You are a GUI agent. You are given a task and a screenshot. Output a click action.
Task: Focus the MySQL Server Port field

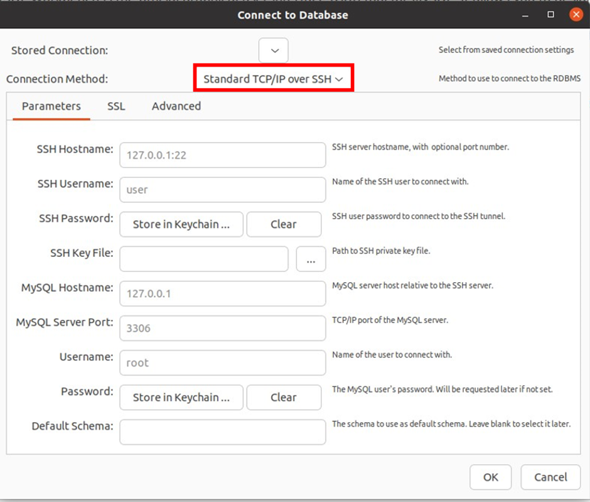(222, 328)
